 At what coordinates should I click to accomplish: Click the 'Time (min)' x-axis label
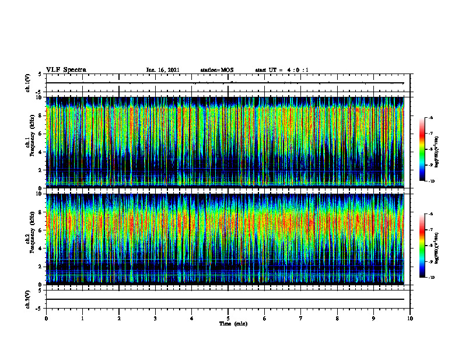233,324
